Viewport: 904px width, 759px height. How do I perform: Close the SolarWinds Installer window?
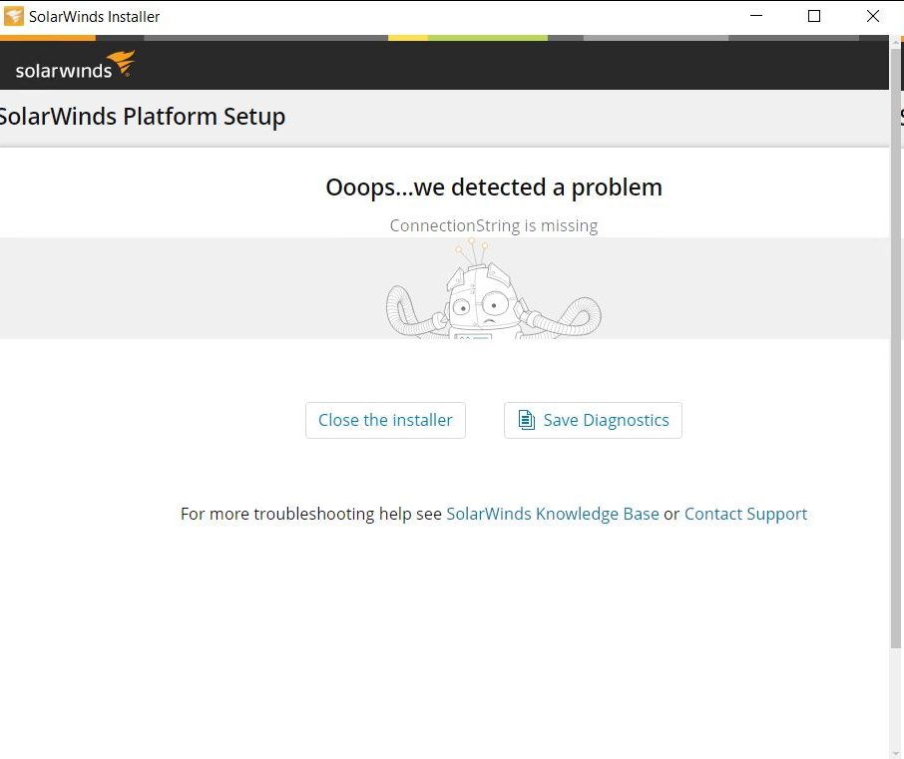[x=873, y=16]
